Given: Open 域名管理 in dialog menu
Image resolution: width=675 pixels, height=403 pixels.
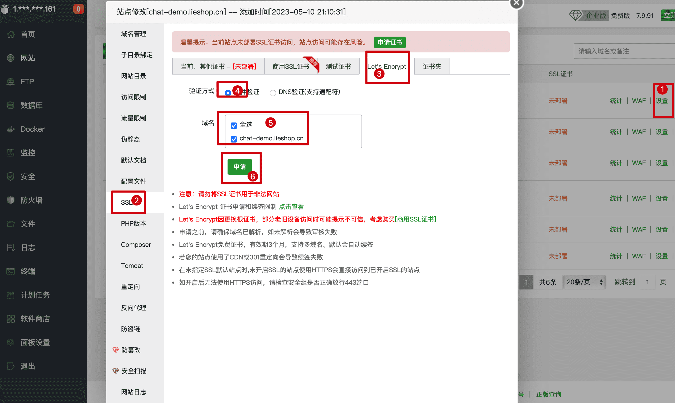Looking at the screenshot, I should 135,34.
